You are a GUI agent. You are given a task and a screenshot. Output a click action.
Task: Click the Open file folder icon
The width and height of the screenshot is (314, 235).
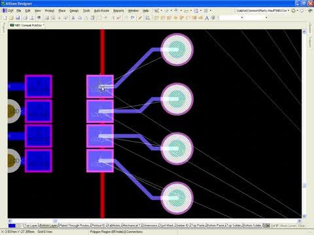tap(11, 18)
